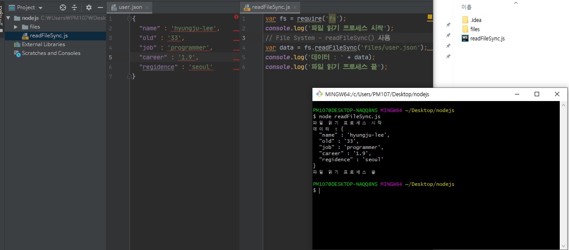569x250 pixels.
Task: Select readFileSync.js in the project tree
Action: pyautogui.click(x=48, y=36)
